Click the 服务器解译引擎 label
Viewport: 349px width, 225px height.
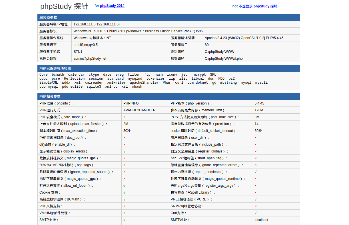pyautogui.click(x=183, y=38)
